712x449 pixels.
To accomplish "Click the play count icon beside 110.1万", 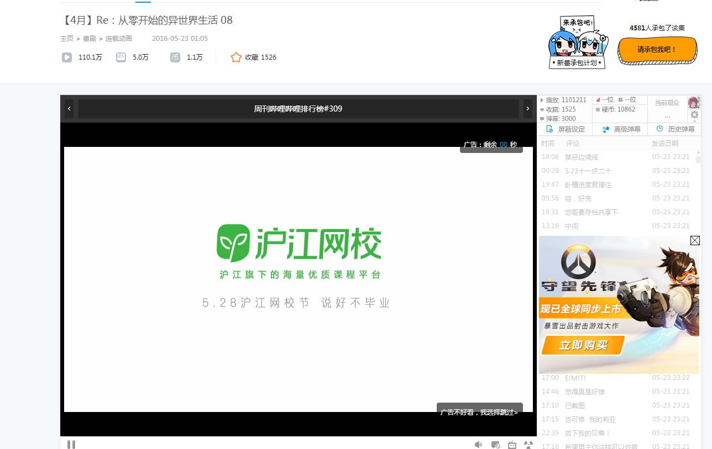I will point(66,57).
